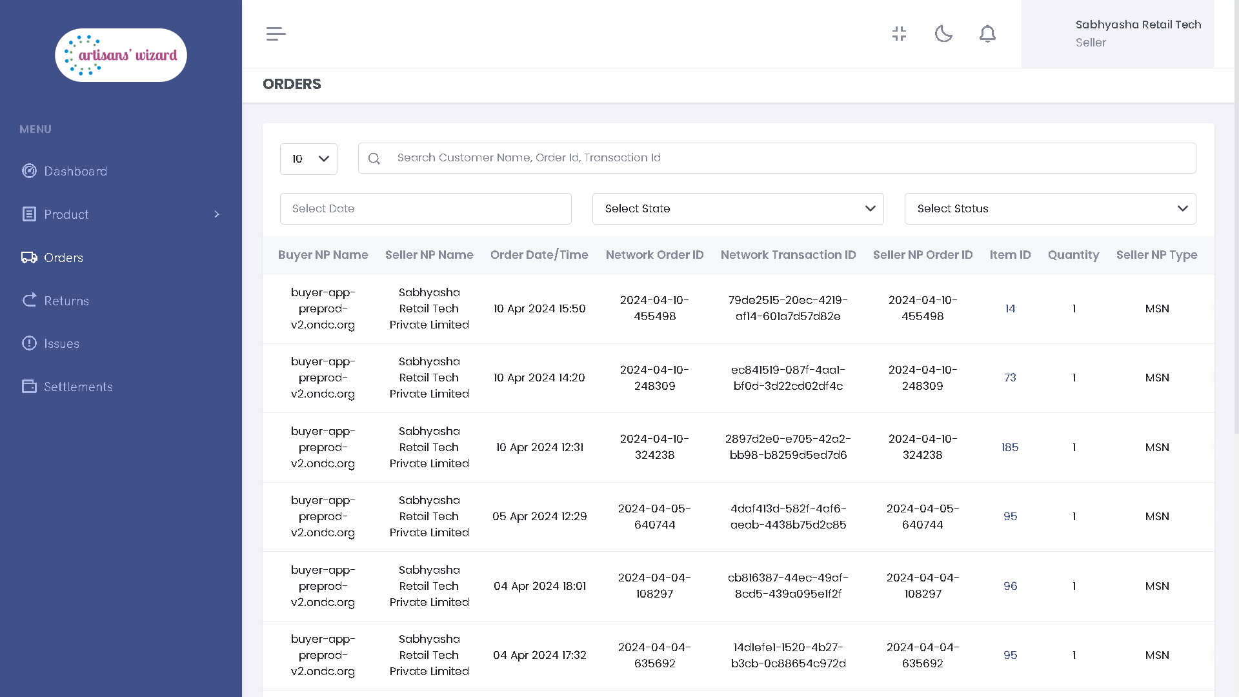Click transaction ID starting 4daf413d

click(788, 516)
